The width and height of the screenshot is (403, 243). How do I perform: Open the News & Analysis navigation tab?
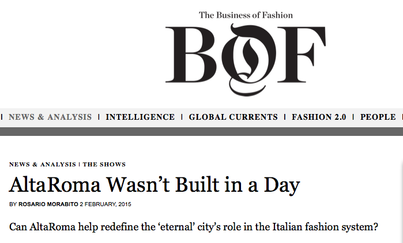50,117
